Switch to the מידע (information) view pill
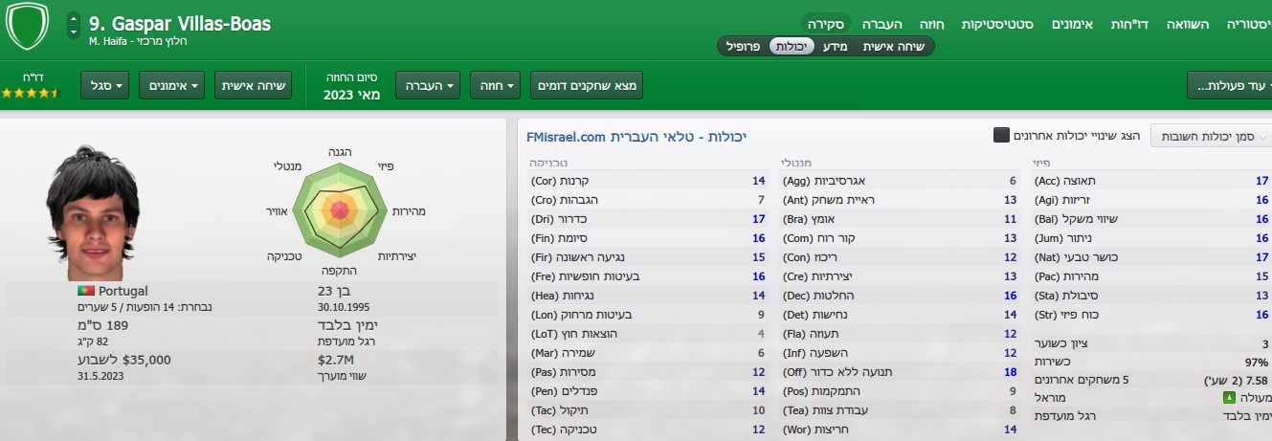 point(836,46)
